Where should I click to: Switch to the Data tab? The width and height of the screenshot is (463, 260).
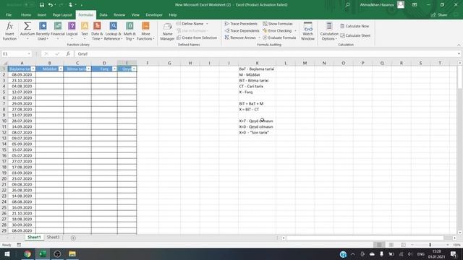coord(103,14)
